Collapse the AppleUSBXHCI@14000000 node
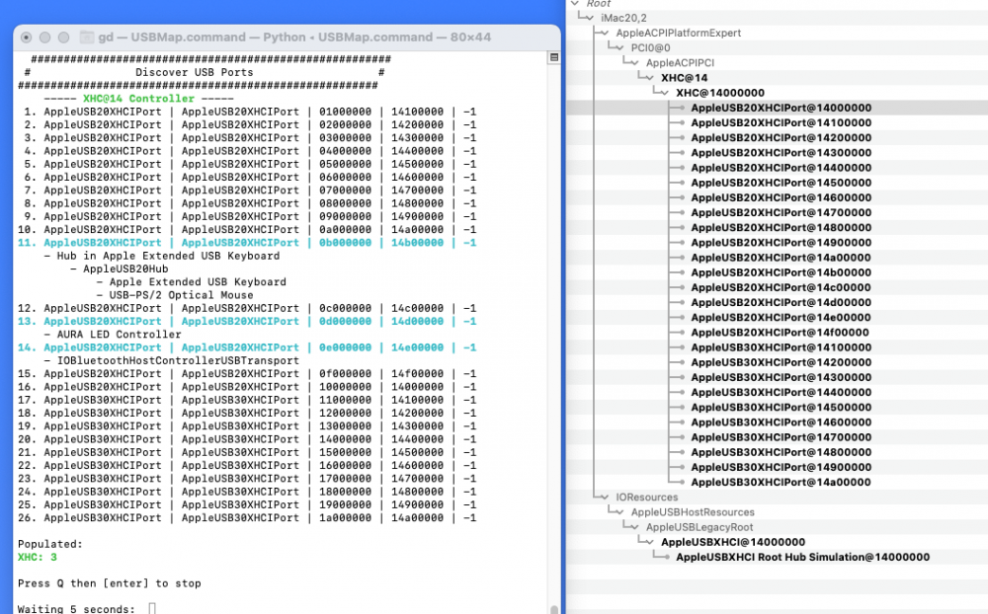 650,542
